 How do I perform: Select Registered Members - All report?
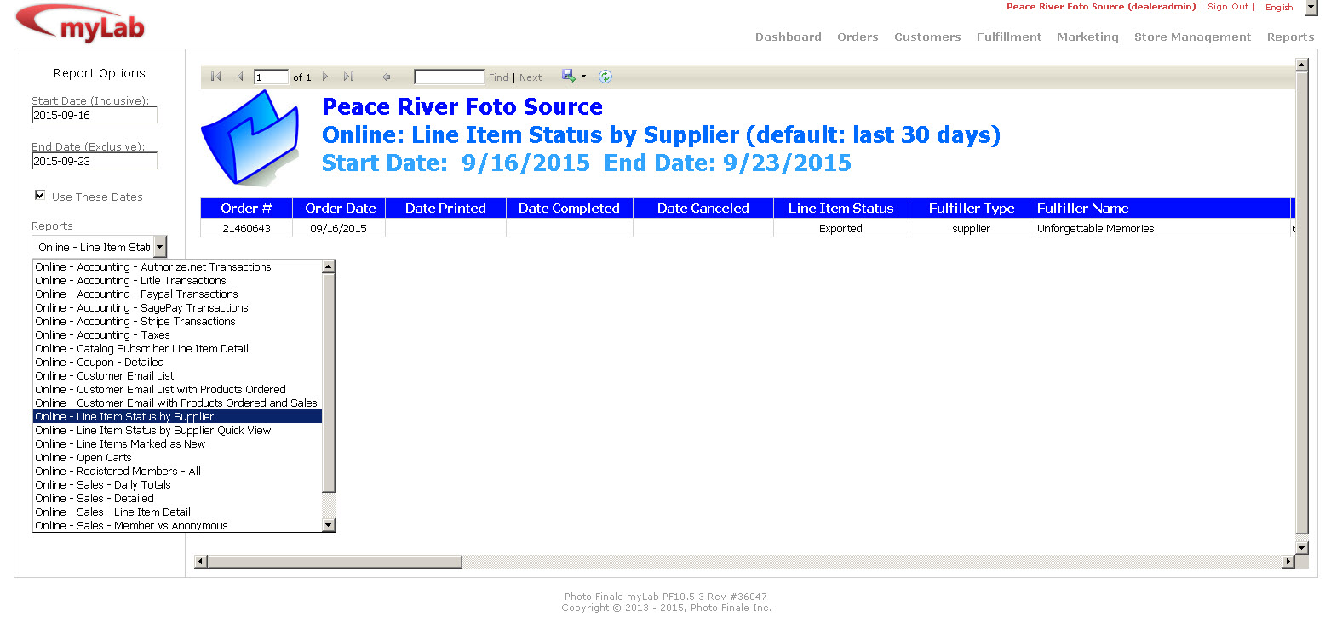click(178, 471)
